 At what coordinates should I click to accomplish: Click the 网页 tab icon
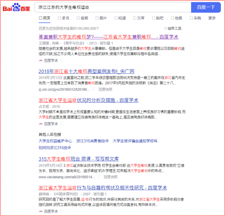click(x=40, y=18)
